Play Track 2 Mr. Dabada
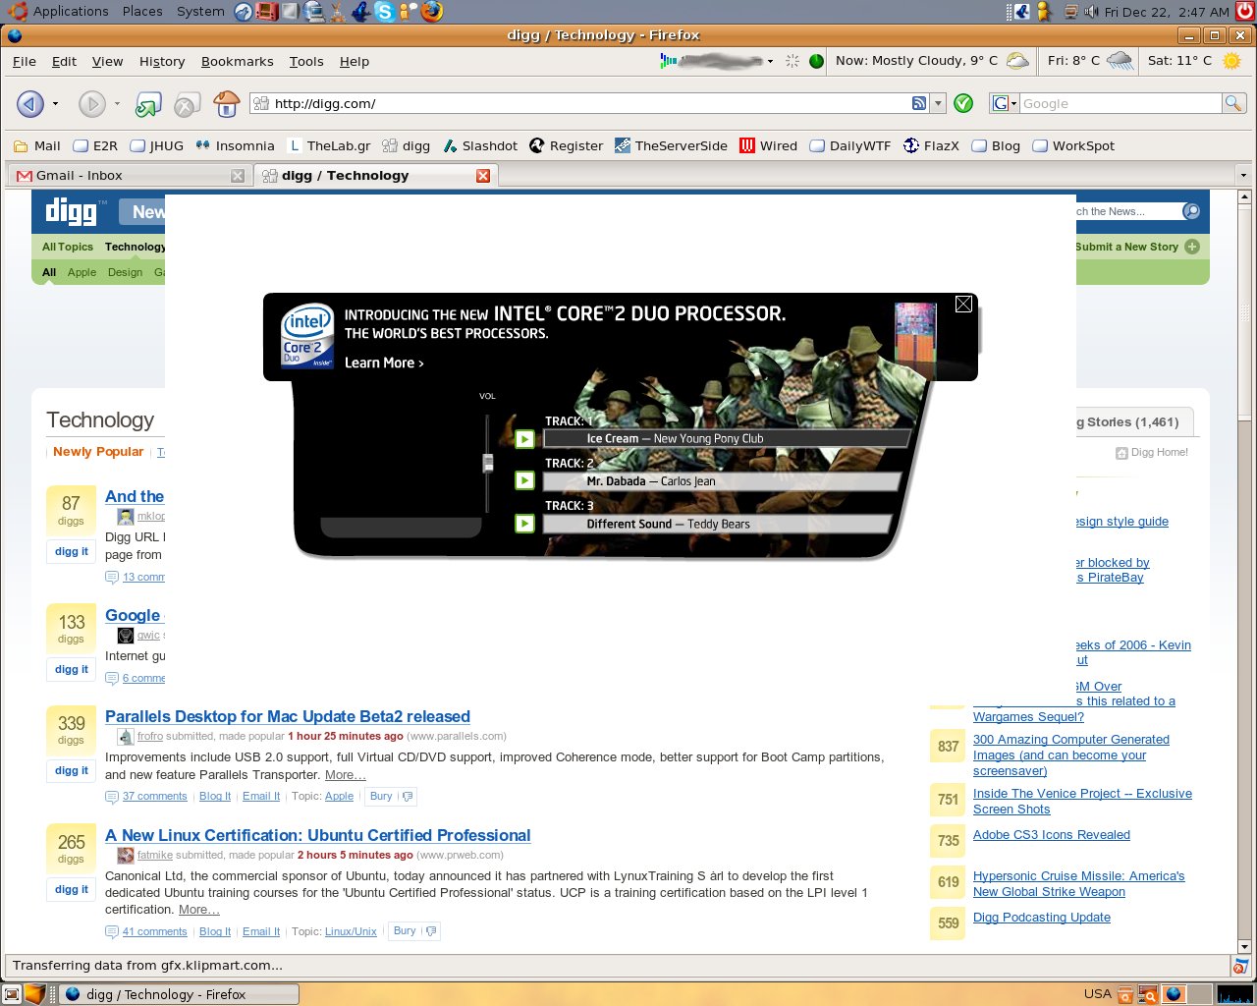Screen dimensions: 1257x1006 click(525, 481)
